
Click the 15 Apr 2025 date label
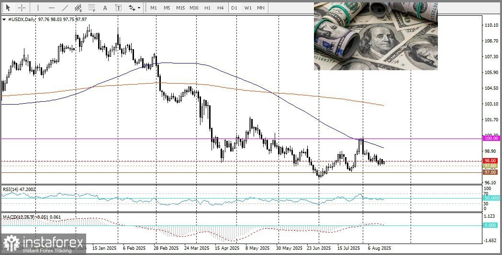click(x=227, y=248)
